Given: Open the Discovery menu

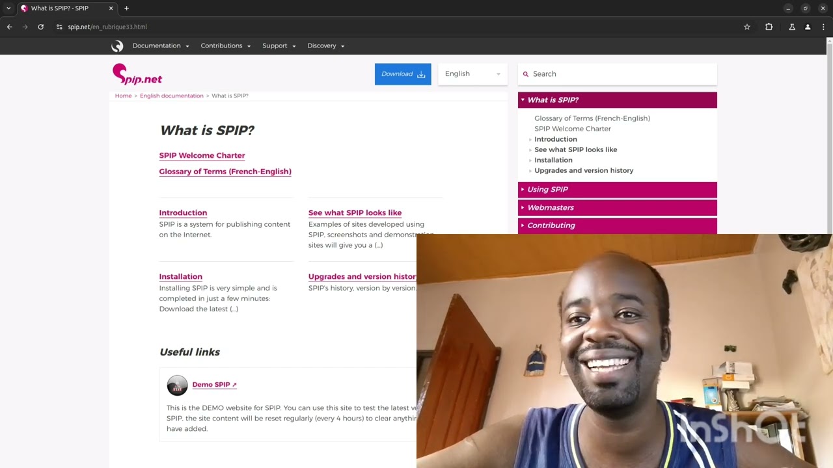Looking at the screenshot, I should point(326,45).
